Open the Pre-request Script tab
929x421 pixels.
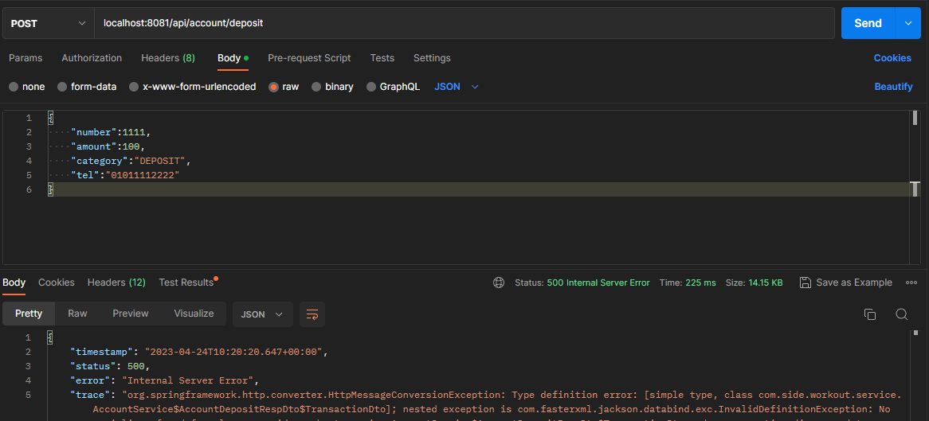[309, 58]
